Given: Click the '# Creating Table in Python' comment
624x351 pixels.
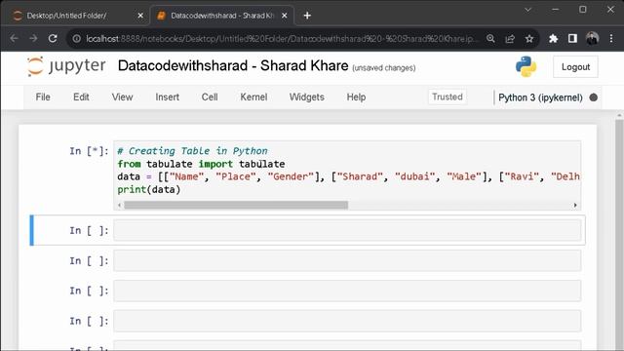Looking at the screenshot, I should tap(192, 151).
